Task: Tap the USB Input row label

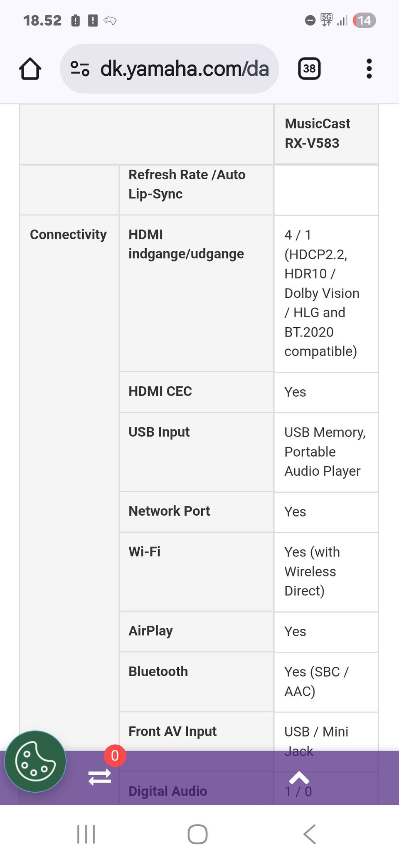Action: [x=159, y=432]
